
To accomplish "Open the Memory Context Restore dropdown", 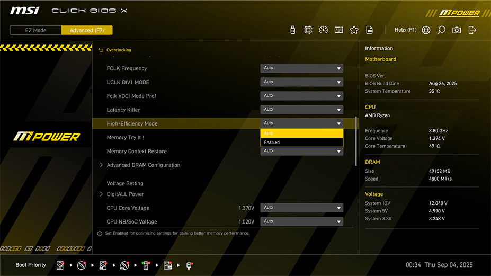I will (x=301, y=152).
